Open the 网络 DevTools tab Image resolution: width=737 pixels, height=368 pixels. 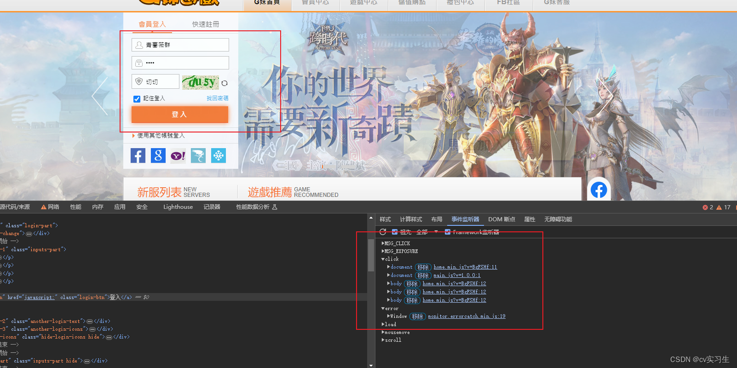point(50,207)
